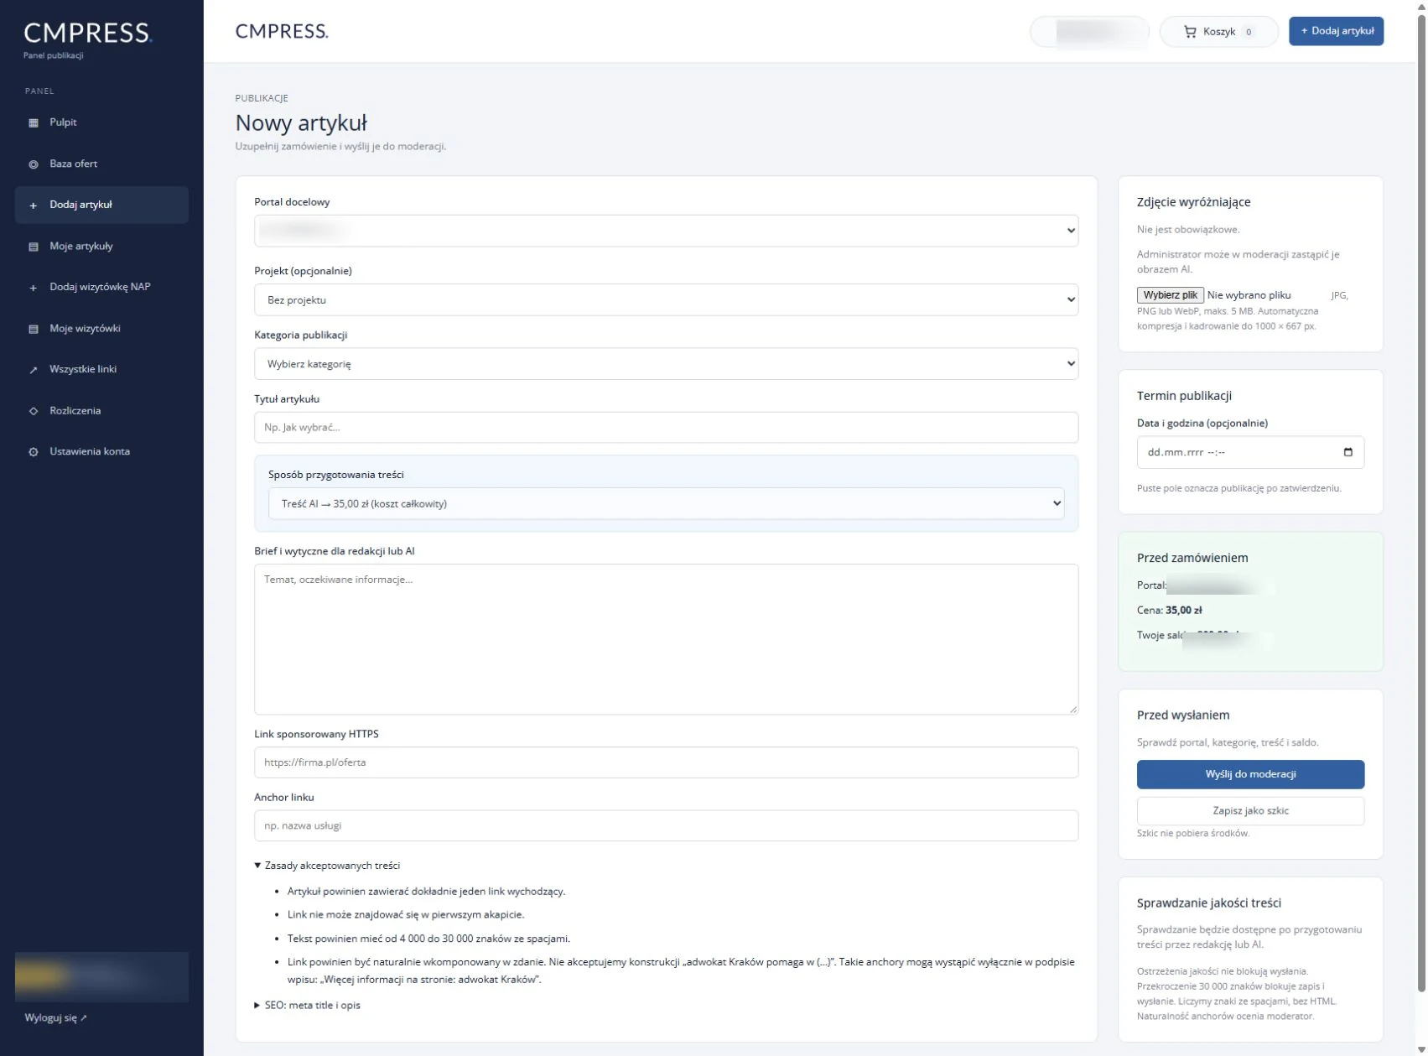Click the Moje artykuły list icon

click(x=34, y=247)
